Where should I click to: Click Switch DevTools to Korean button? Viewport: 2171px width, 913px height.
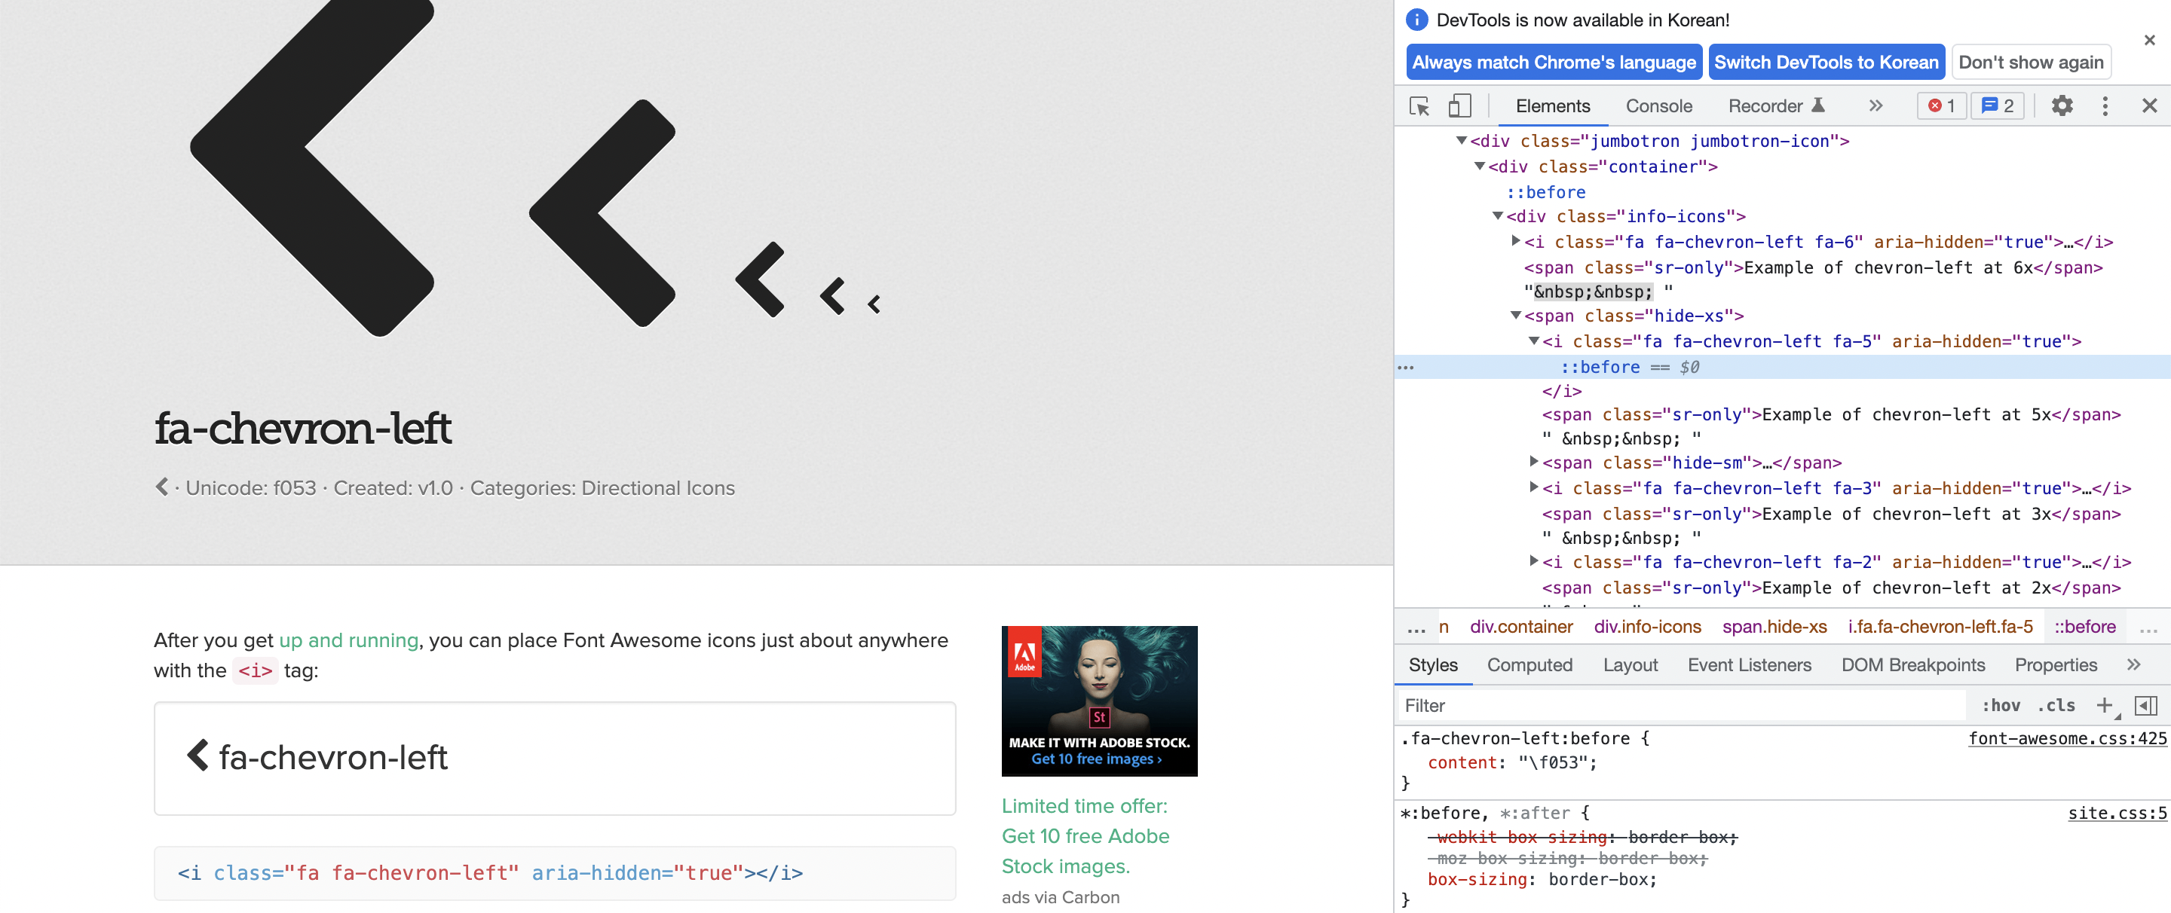click(x=1826, y=63)
